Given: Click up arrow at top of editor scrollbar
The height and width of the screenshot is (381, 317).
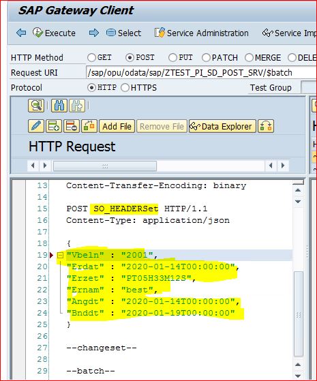Looking at the screenshot, I should (x=299, y=190).
